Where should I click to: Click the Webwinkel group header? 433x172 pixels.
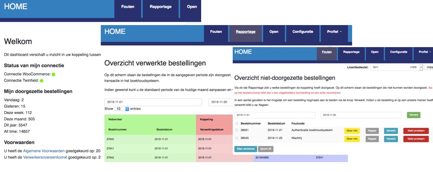pos(115,120)
